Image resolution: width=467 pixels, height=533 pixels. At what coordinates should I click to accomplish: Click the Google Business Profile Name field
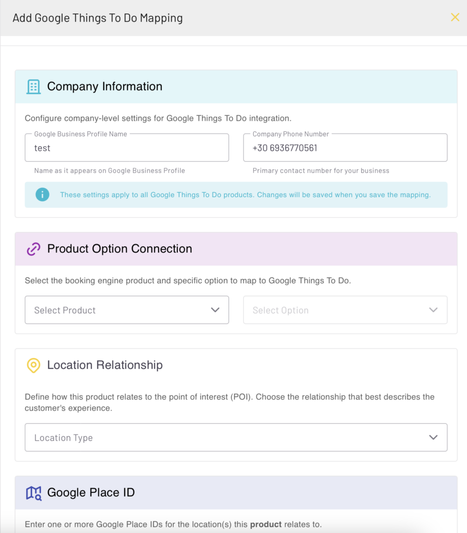126,148
